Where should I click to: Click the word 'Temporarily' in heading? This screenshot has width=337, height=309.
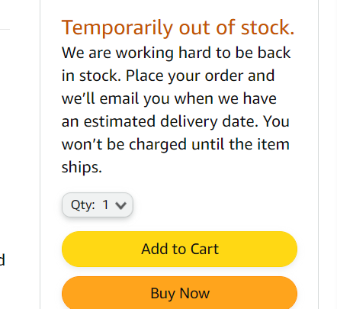(x=117, y=28)
